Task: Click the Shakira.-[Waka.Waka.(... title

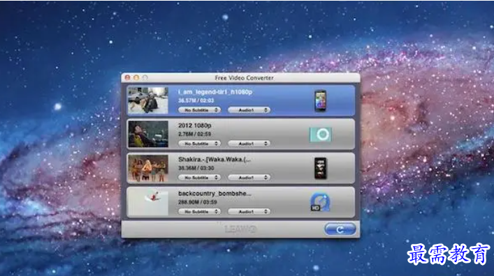Action: [x=215, y=160]
